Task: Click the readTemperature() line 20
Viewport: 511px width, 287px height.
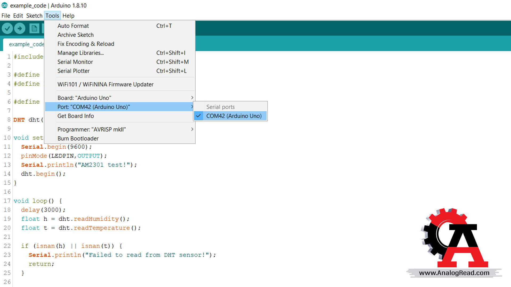Action: tap(81, 228)
